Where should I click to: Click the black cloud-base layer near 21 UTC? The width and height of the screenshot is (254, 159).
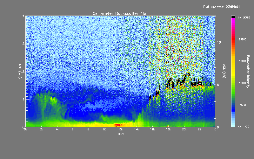(x=196, y=84)
